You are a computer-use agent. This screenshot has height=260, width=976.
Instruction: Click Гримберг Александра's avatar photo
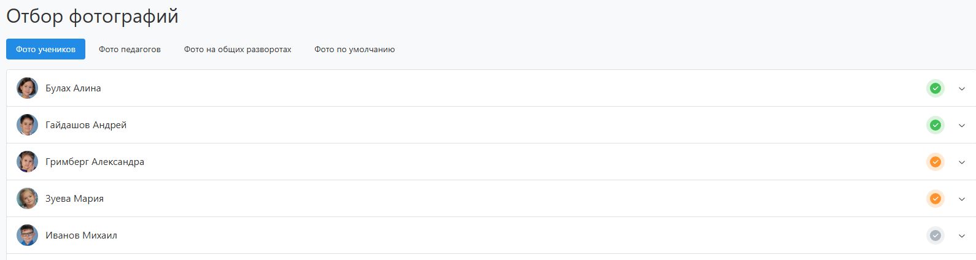[27, 162]
